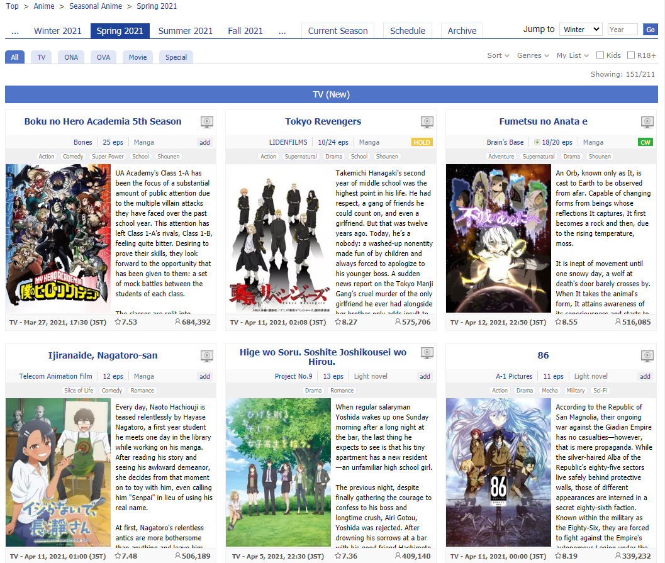
Task: Play the Hige wo Soru video preview
Action: [x=427, y=353]
